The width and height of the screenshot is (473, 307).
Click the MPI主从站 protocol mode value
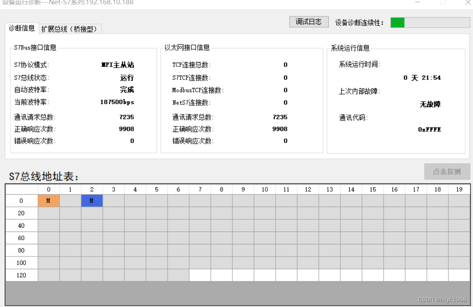pyautogui.click(x=117, y=65)
